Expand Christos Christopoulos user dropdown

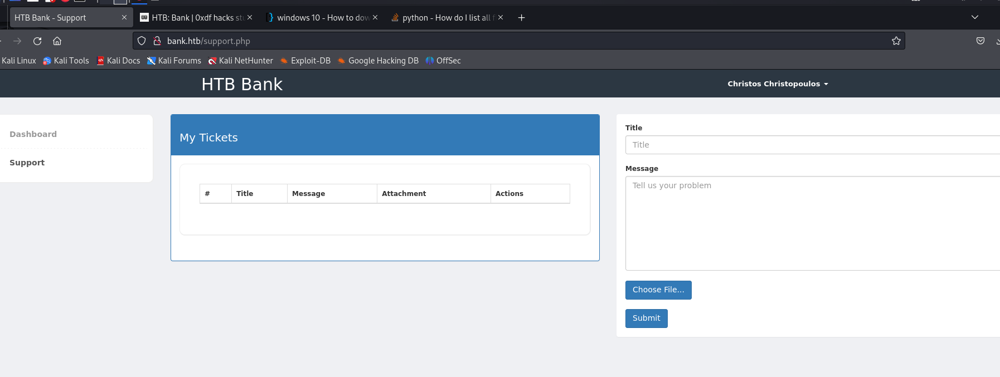pos(778,84)
